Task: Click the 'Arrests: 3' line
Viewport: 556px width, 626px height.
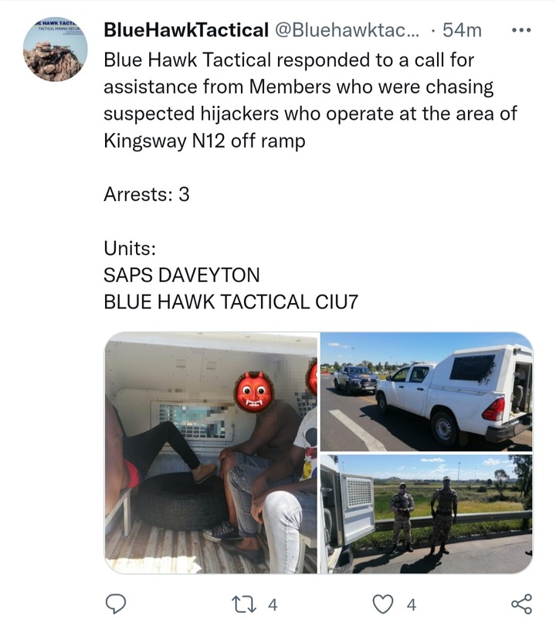Action: [x=147, y=195]
